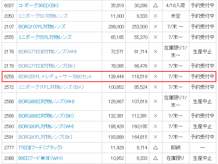Open the ミニボーグ71FL対物レンズ(BK) link
The width and height of the screenshot is (218, 164).
pyautogui.click(x=51, y=87)
